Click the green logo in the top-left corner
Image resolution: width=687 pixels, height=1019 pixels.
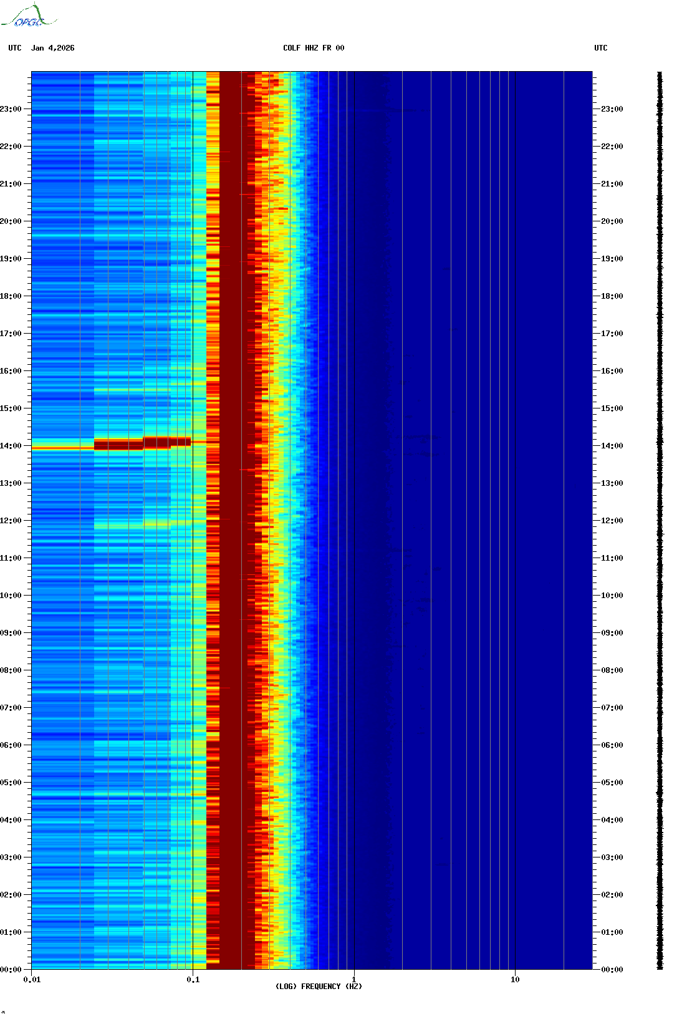pyautogui.click(x=29, y=16)
